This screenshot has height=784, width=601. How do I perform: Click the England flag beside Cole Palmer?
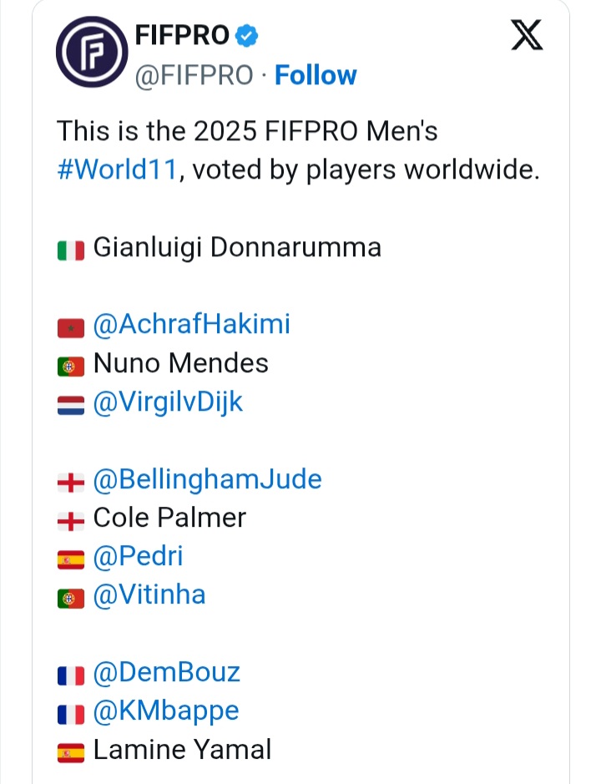pos(71,519)
